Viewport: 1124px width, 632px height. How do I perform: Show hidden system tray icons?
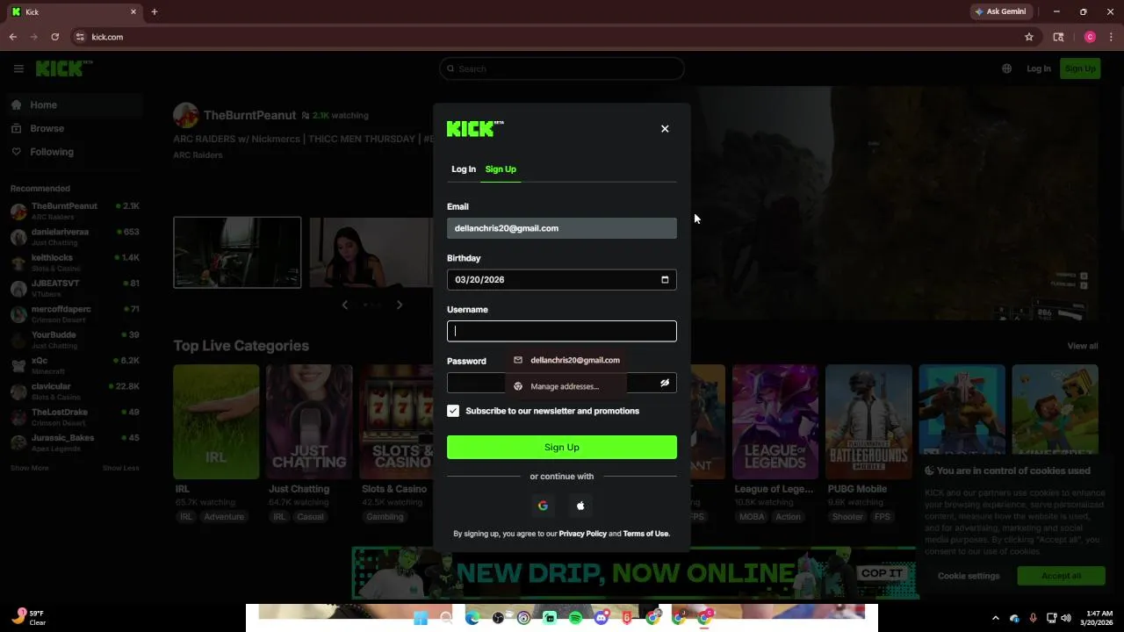[x=995, y=618]
